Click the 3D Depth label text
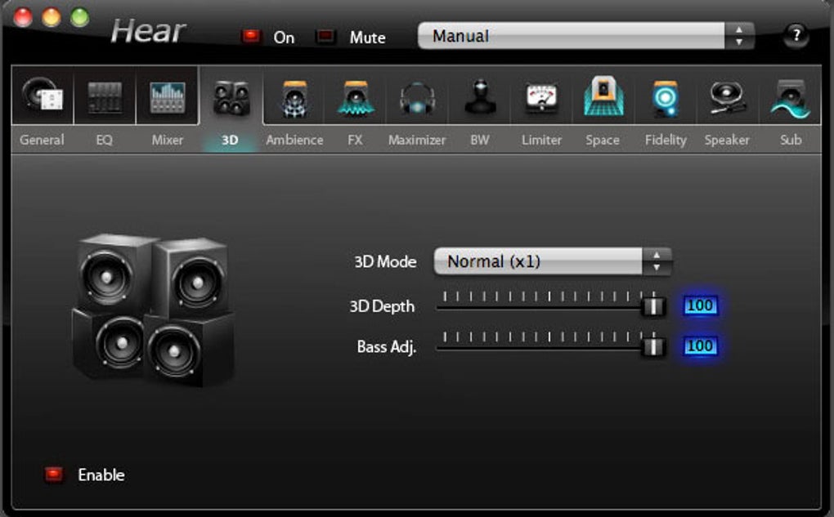This screenshot has height=517, width=834. point(382,306)
